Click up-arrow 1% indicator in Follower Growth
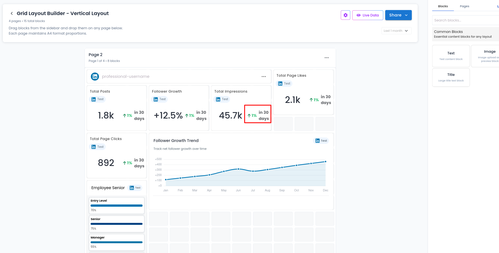 190,115
